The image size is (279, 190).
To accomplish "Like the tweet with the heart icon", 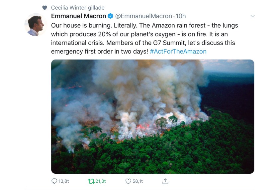I will pyautogui.click(x=129, y=181).
